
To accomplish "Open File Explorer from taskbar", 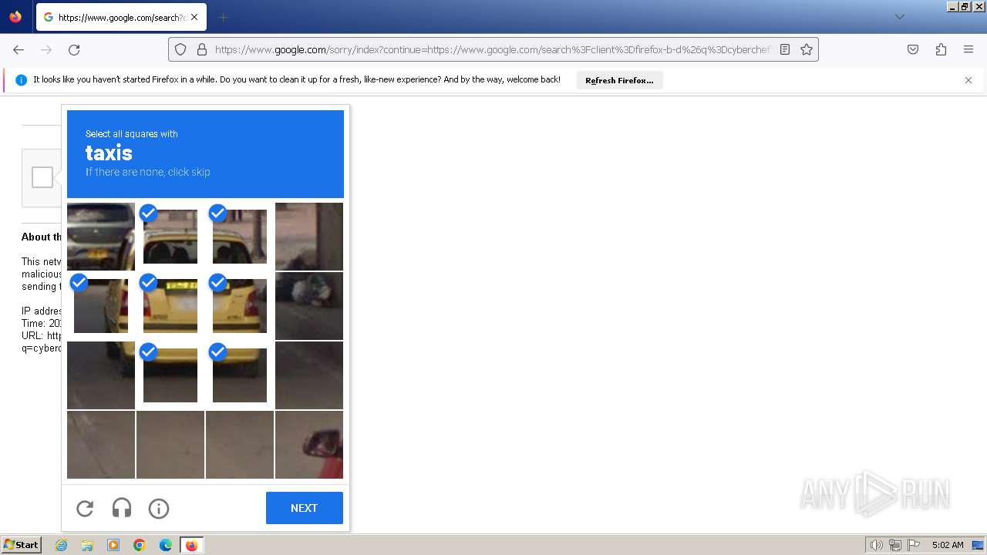I will coord(87,545).
